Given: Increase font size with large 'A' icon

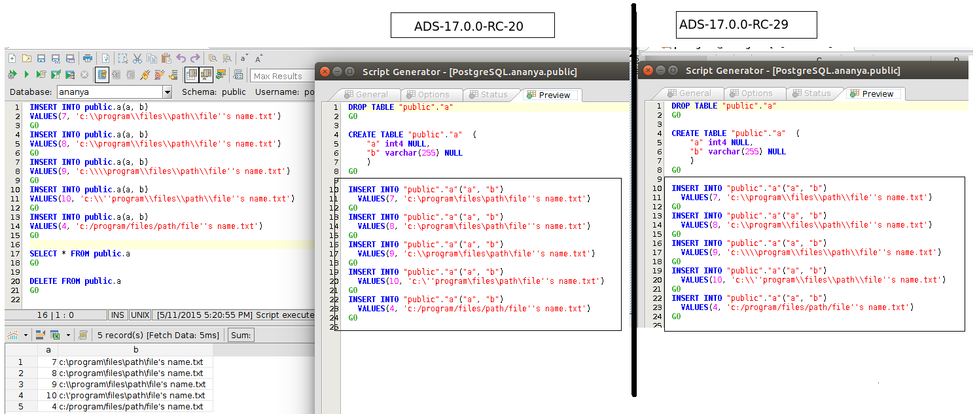Looking at the screenshot, I should (259, 58).
